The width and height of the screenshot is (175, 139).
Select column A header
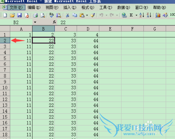coord(21,29)
